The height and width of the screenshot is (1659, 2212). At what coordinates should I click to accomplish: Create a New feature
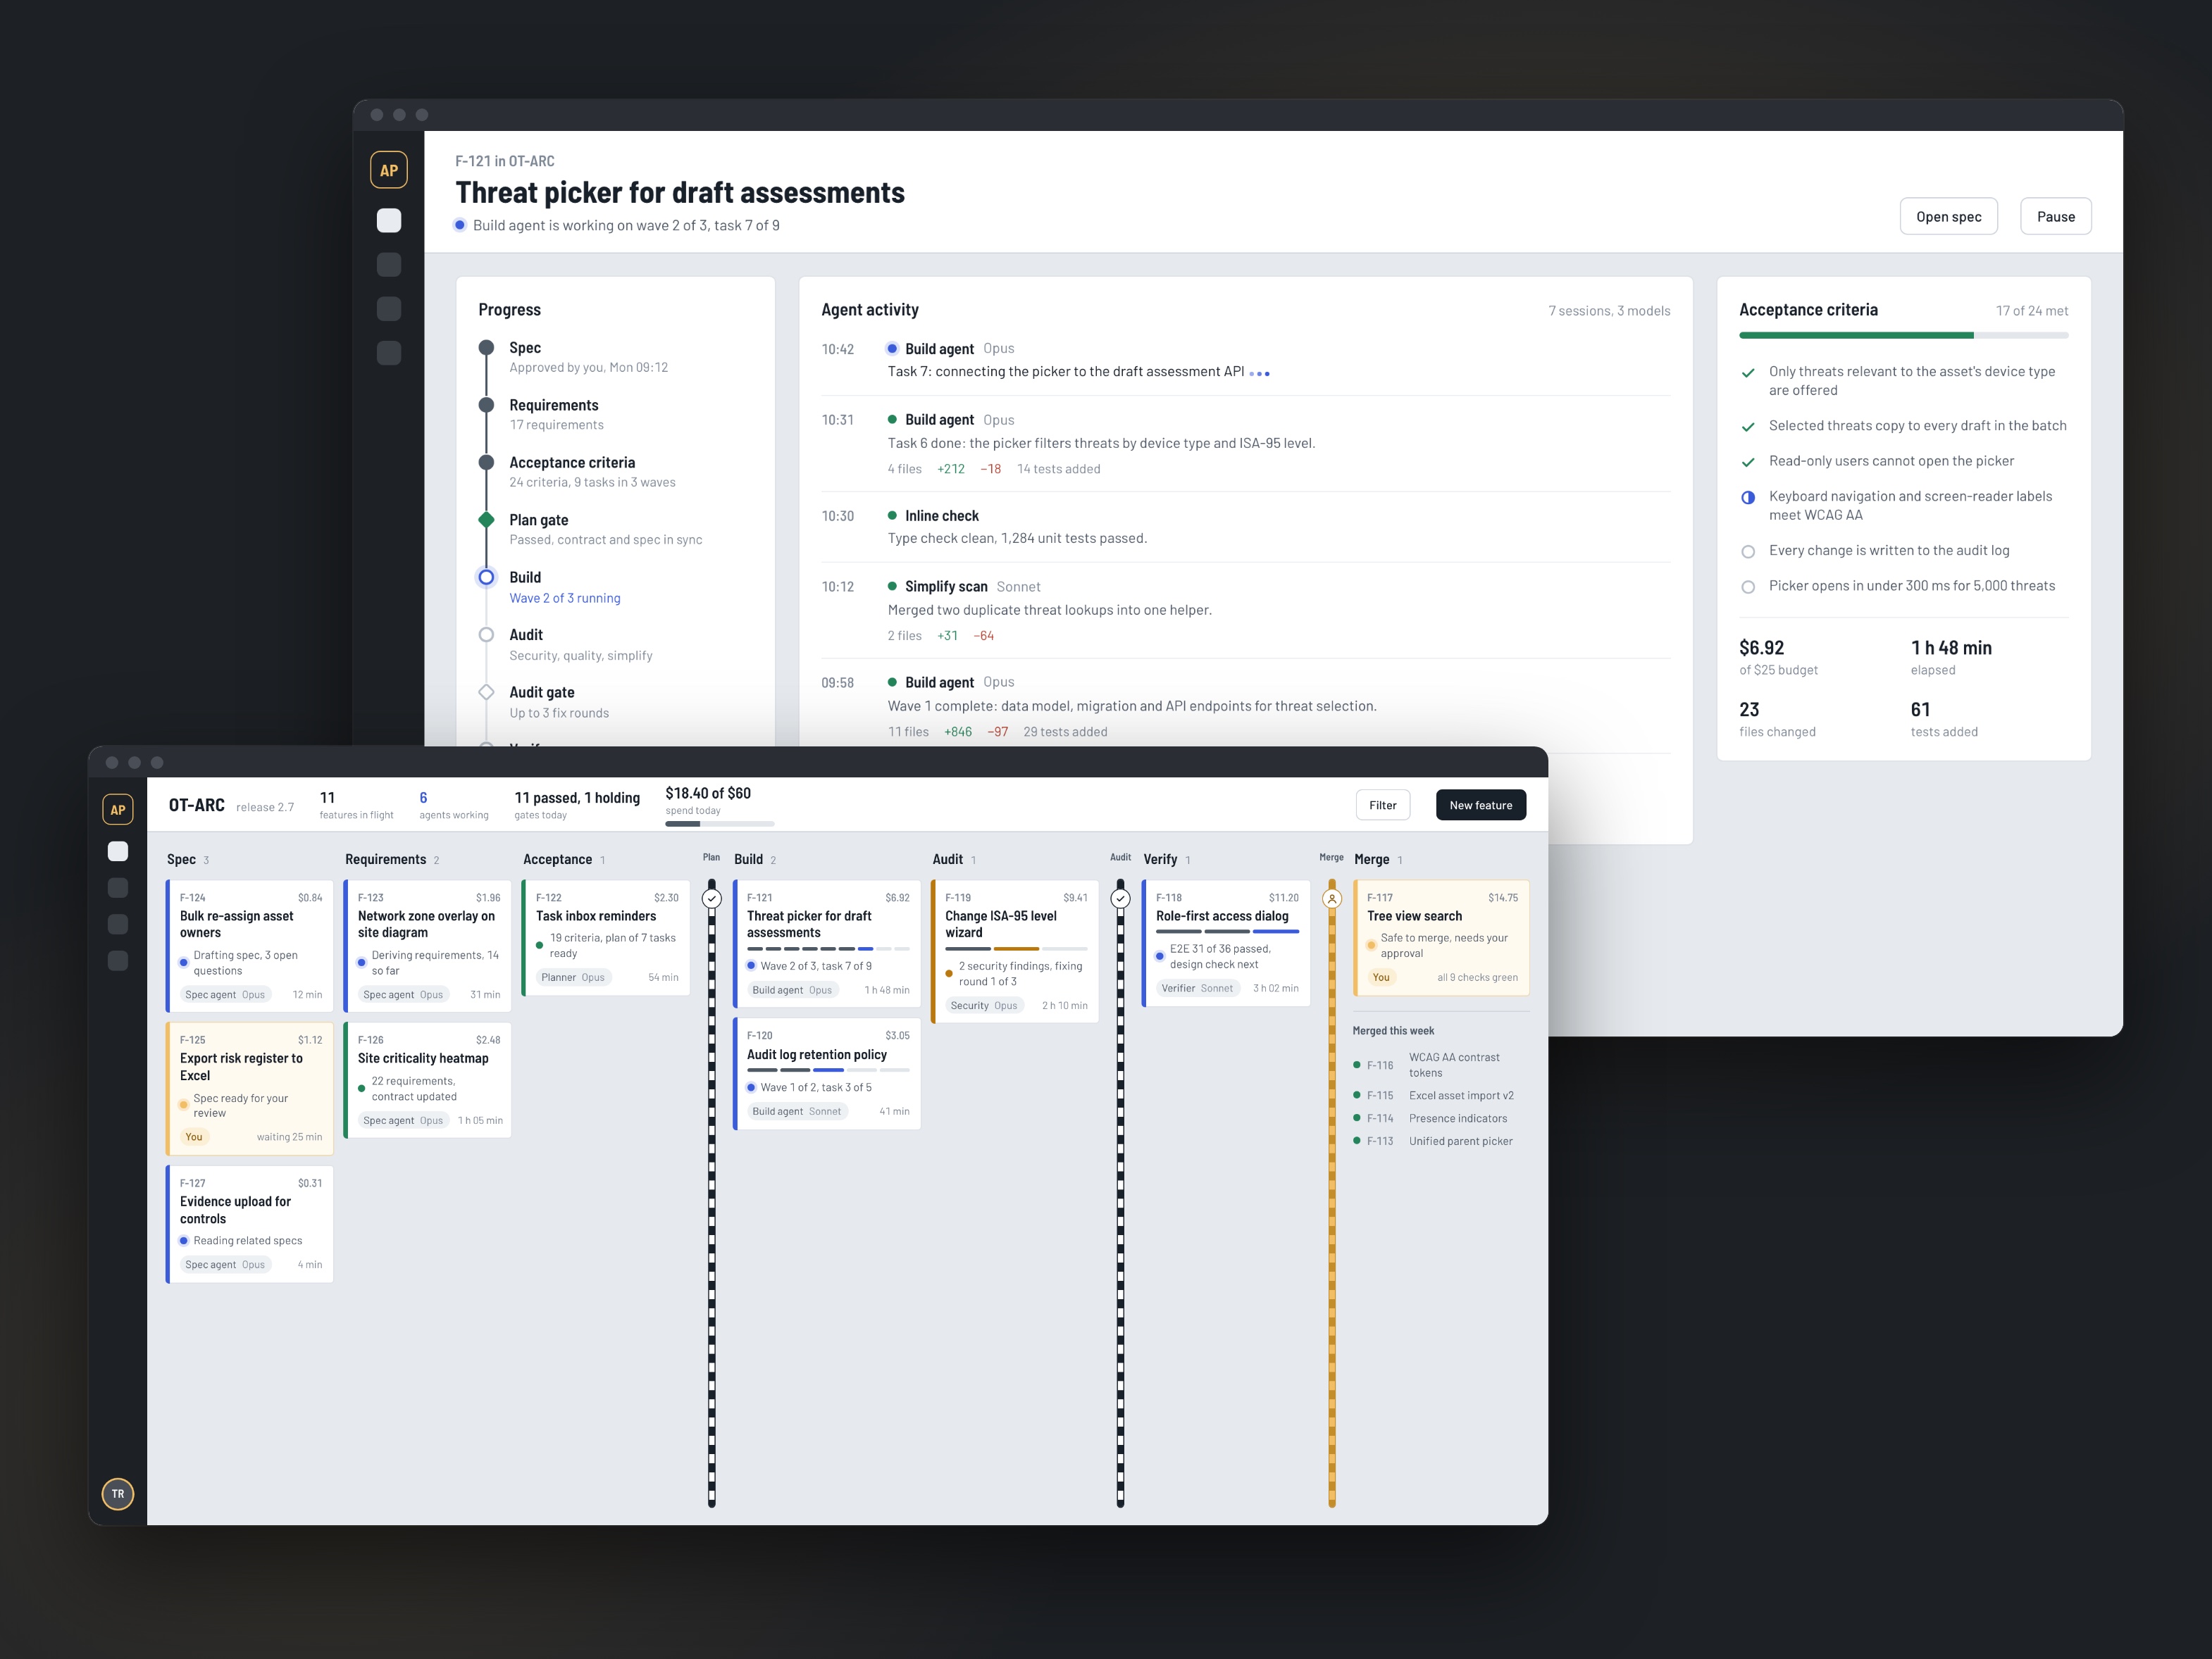click(x=1481, y=806)
